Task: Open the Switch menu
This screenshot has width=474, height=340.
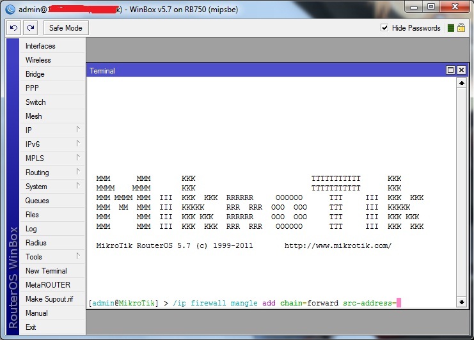Action: [52, 102]
